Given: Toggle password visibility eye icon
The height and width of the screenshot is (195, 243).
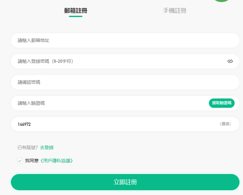Looking at the screenshot, I should click(x=230, y=61).
